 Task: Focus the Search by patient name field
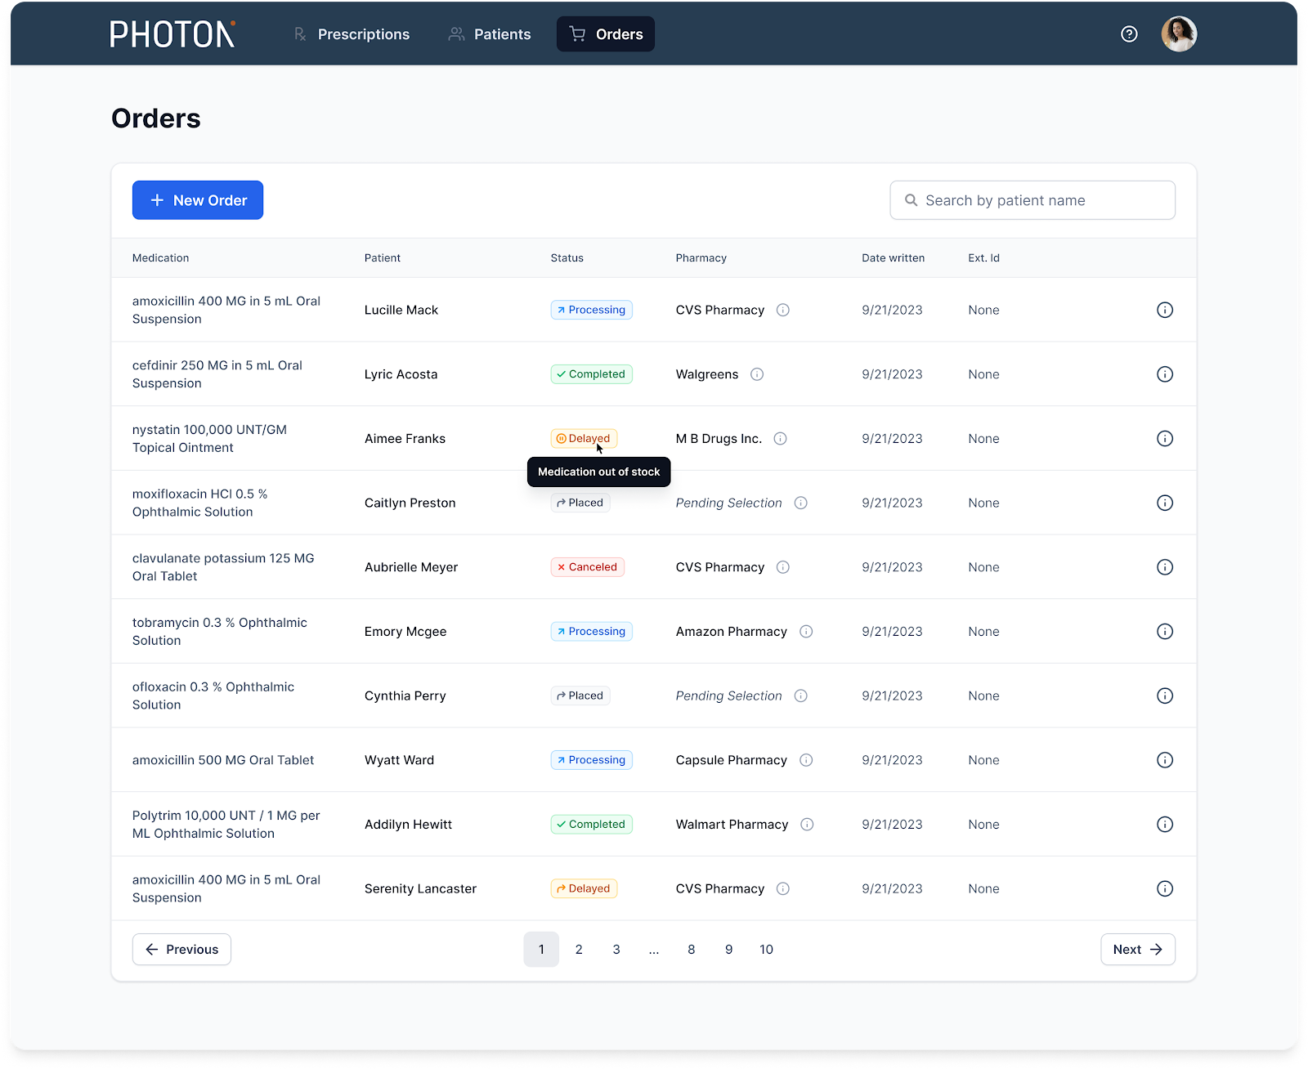click(1033, 200)
